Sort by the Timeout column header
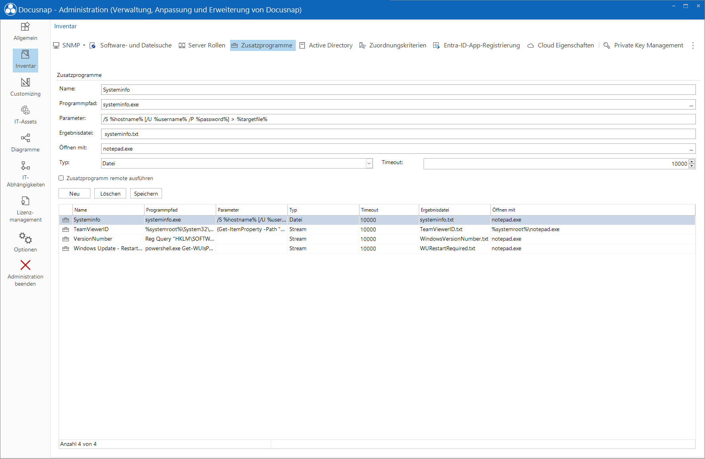705x459 pixels. pyautogui.click(x=389, y=210)
